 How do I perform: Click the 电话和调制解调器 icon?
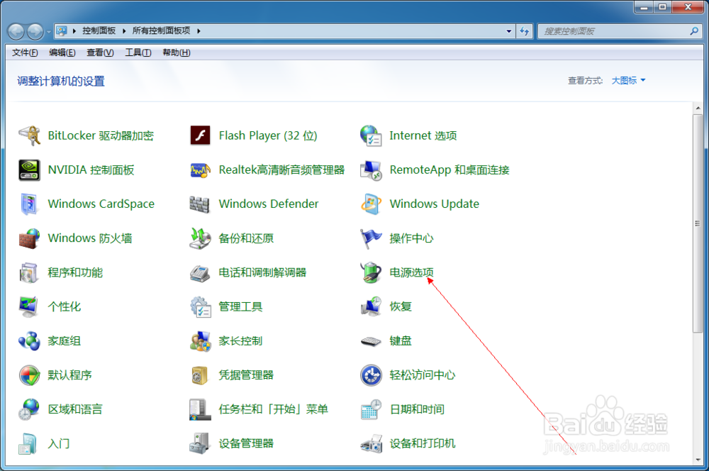tap(201, 272)
